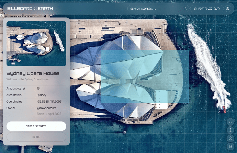This screenshot has height=153, width=237.
Task: Toggle the map layers icon
Action: pyautogui.click(x=230, y=146)
